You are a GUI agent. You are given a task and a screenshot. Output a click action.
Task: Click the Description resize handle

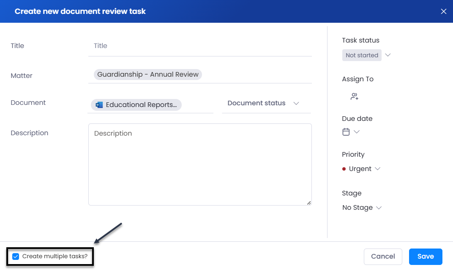click(309, 203)
